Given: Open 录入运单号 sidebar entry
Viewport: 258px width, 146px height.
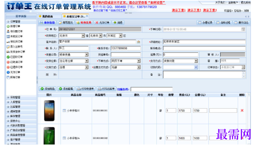Looking at the screenshot, I should 15,47.
